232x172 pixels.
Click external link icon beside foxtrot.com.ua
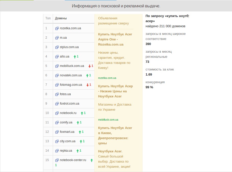click(x=57, y=104)
